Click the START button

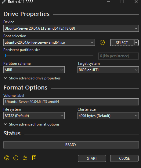[92, 158]
